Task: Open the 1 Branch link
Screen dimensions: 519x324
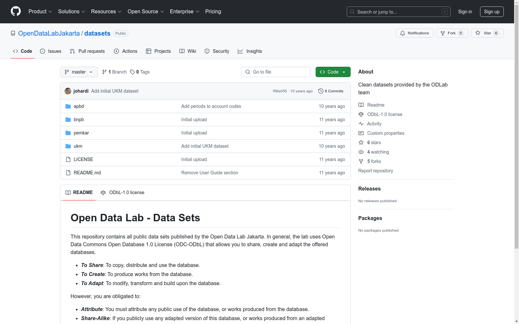Action: [114, 72]
